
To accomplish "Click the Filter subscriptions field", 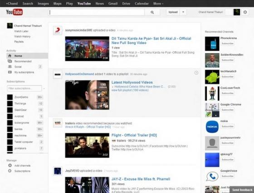I will (24, 89).
